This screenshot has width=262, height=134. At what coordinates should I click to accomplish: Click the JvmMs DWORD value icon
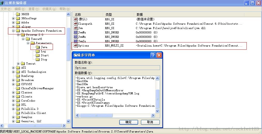tap(76, 32)
